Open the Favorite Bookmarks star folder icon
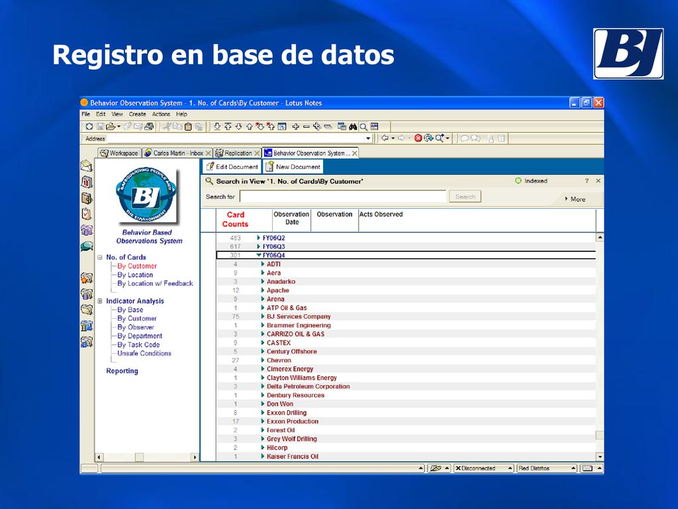The height and width of the screenshot is (509, 678). coord(87,278)
